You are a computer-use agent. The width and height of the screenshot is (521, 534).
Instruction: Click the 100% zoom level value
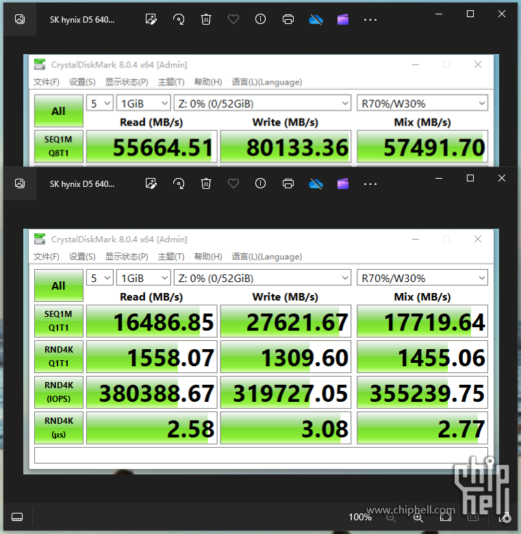click(x=360, y=517)
